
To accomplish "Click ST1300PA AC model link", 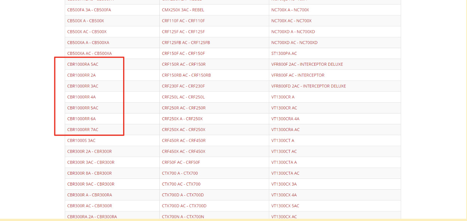I will pyautogui.click(x=284, y=53).
